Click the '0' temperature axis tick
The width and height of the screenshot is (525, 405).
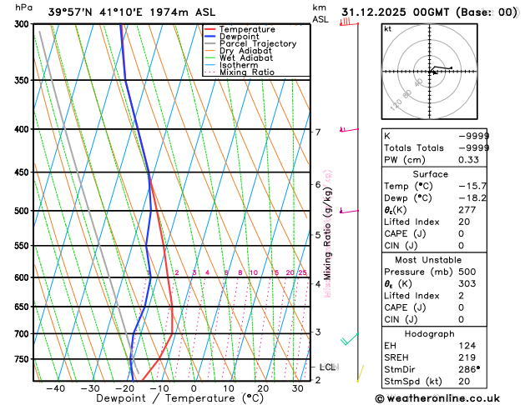coord(194,389)
